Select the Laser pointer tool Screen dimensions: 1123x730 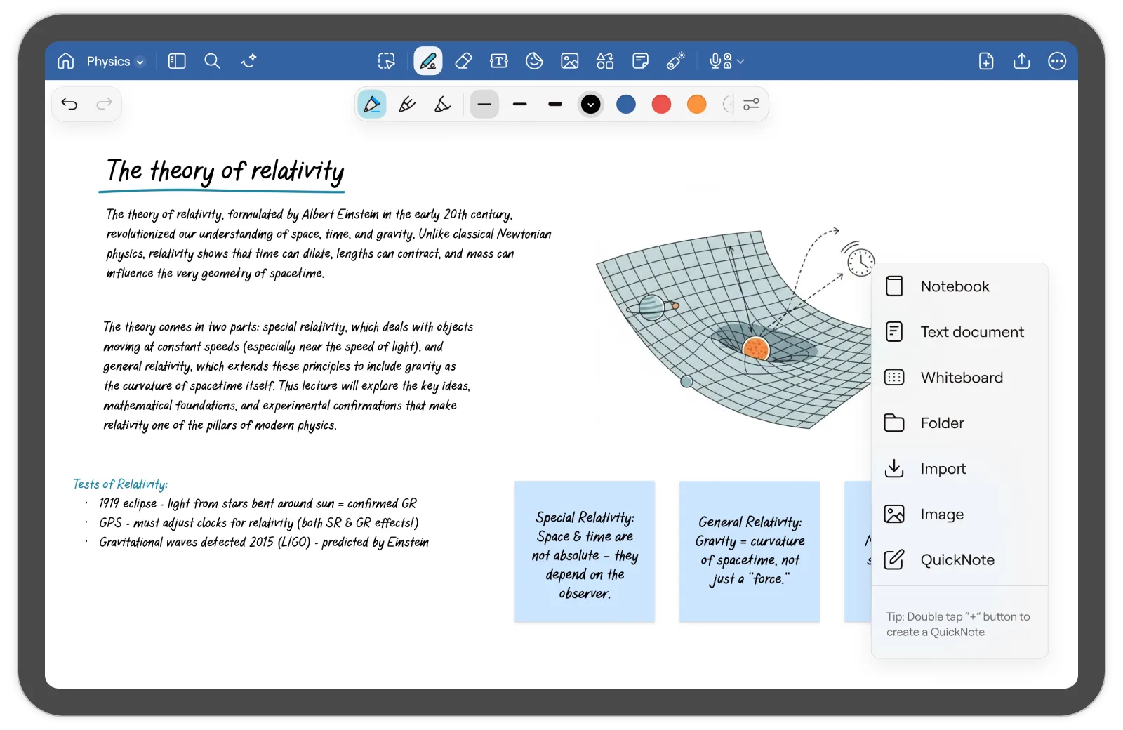tap(676, 61)
